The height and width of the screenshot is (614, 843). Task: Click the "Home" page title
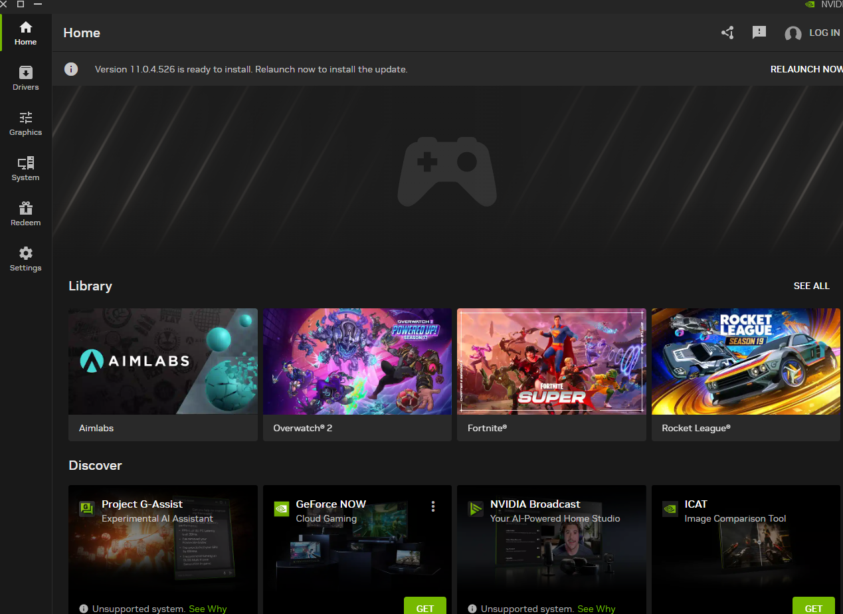pos(82,33)
